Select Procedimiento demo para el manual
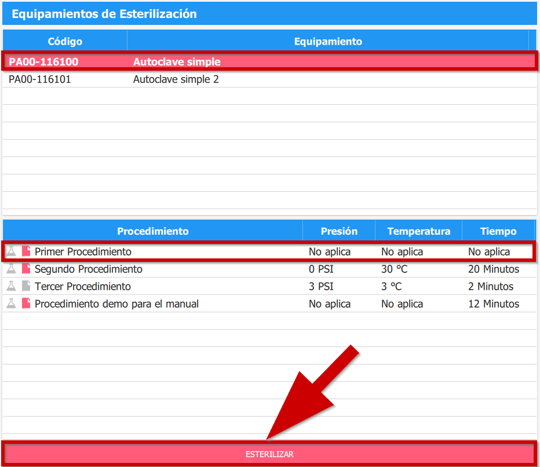540x467 pixels. click(x=116, y=304)
